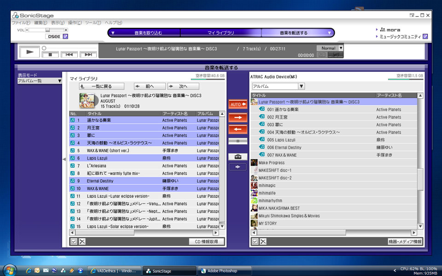Click the stop transfer button
This screenshot has height=276, width=442.
[x=238, y=141]
